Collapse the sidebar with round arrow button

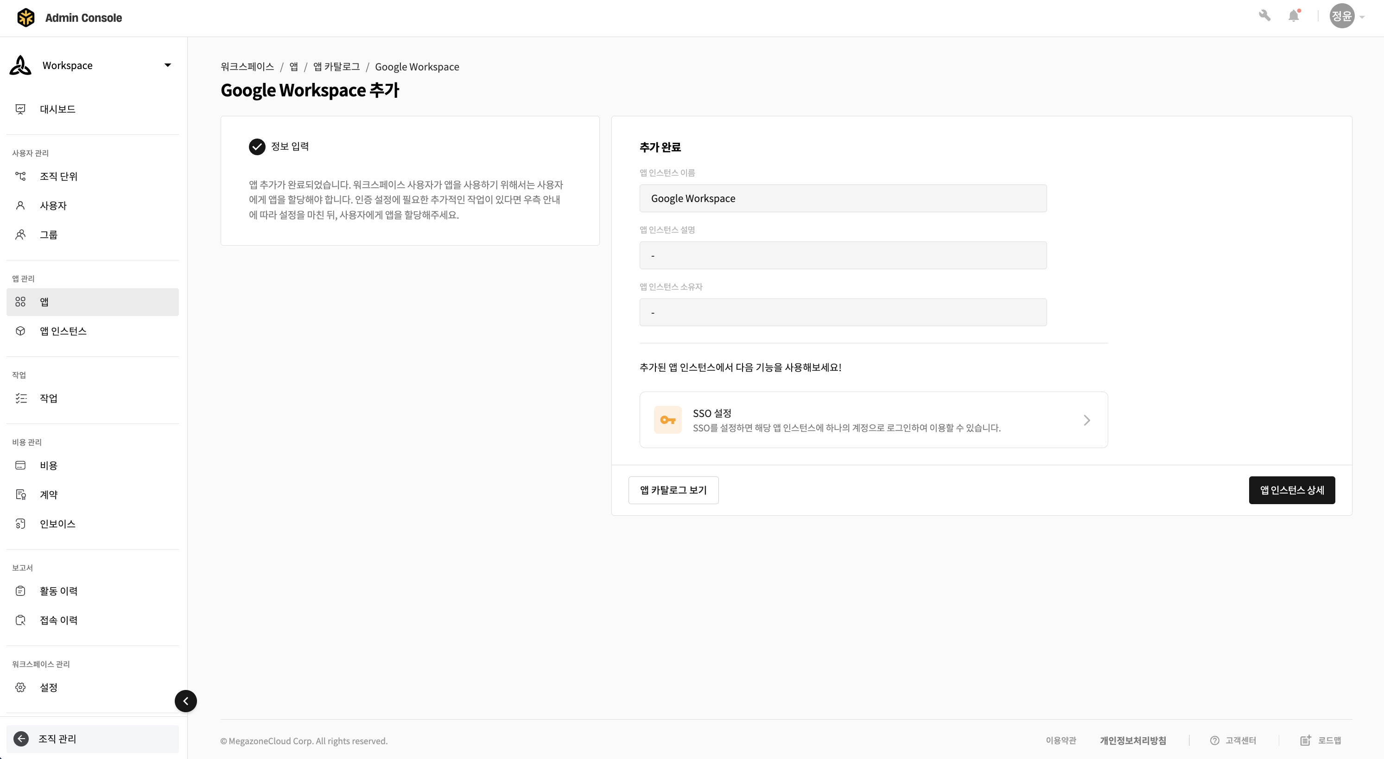coord(186,701)
